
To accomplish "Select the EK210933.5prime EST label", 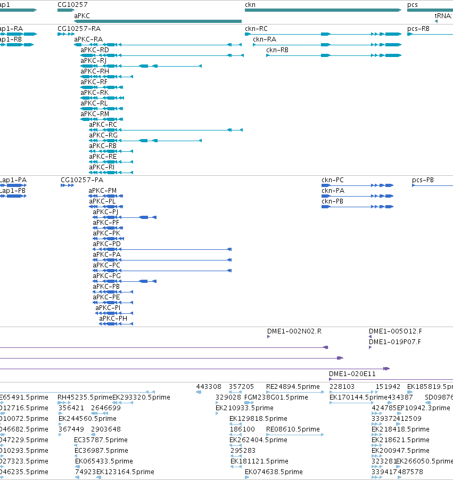I will click(x=245, y=408).
